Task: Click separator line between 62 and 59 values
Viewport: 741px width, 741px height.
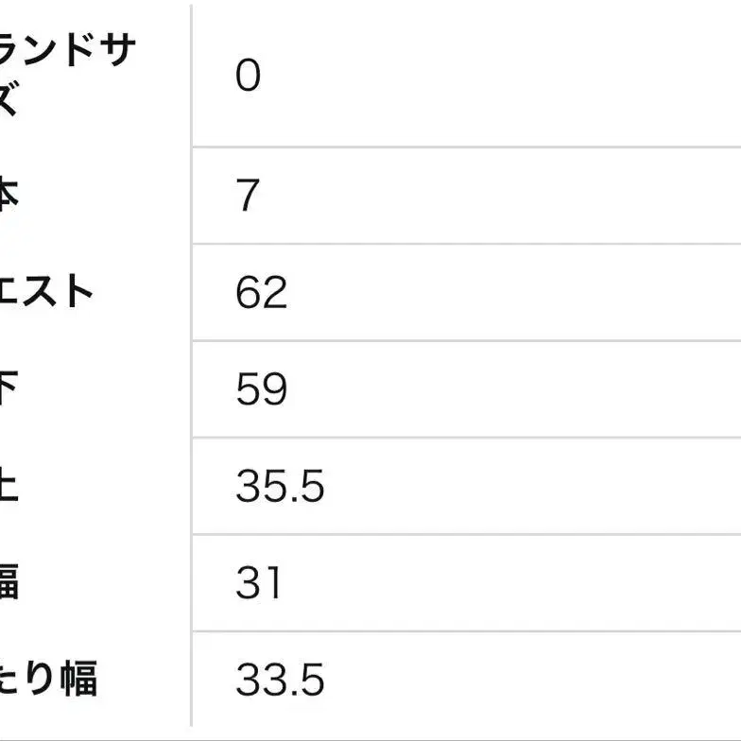Action: pyautogui.click(x=463, y=340)
